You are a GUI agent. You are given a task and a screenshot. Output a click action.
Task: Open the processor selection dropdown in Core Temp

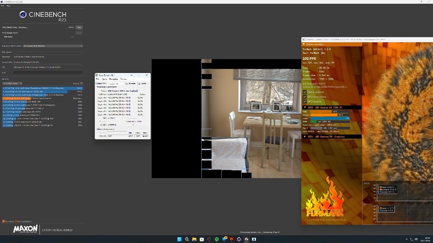coord(116,83)
